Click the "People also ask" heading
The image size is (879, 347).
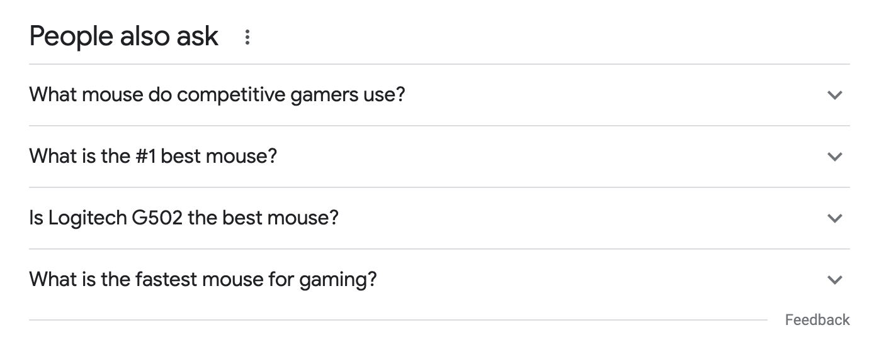124,36
